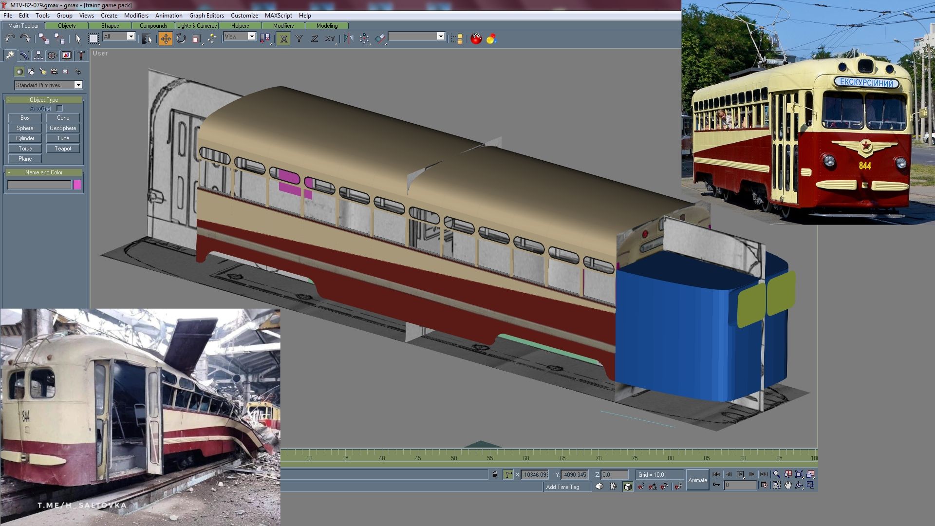The width and height of the screenshot is (935, 526).
Task: Open the Standard Primitives dropdown
Action: 78,85
